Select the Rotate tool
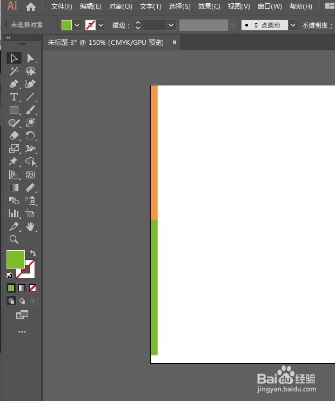335x401 pixels. (30, 136)
